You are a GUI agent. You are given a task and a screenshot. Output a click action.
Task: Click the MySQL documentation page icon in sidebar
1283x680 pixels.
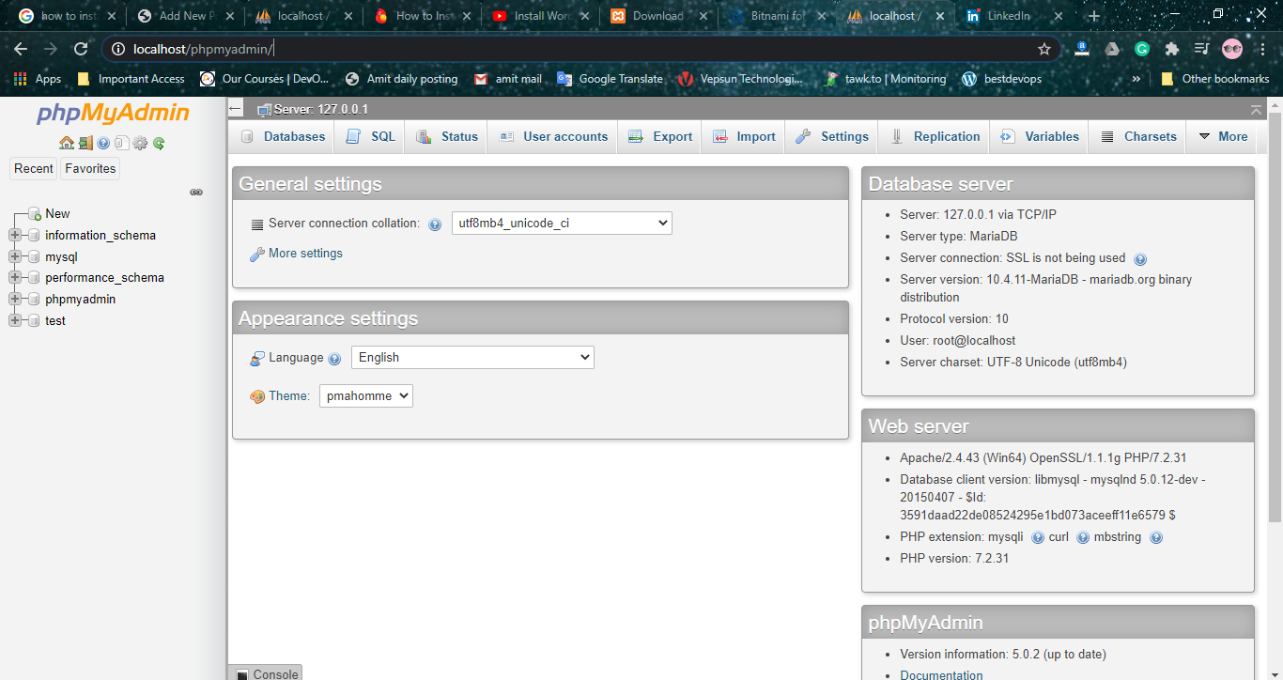pos(121,143)
